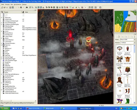Expand the Objectives property node
Image resolution: width=137 pixels, height=110 pixels.
pyautogui.click(x=2, y=45)
